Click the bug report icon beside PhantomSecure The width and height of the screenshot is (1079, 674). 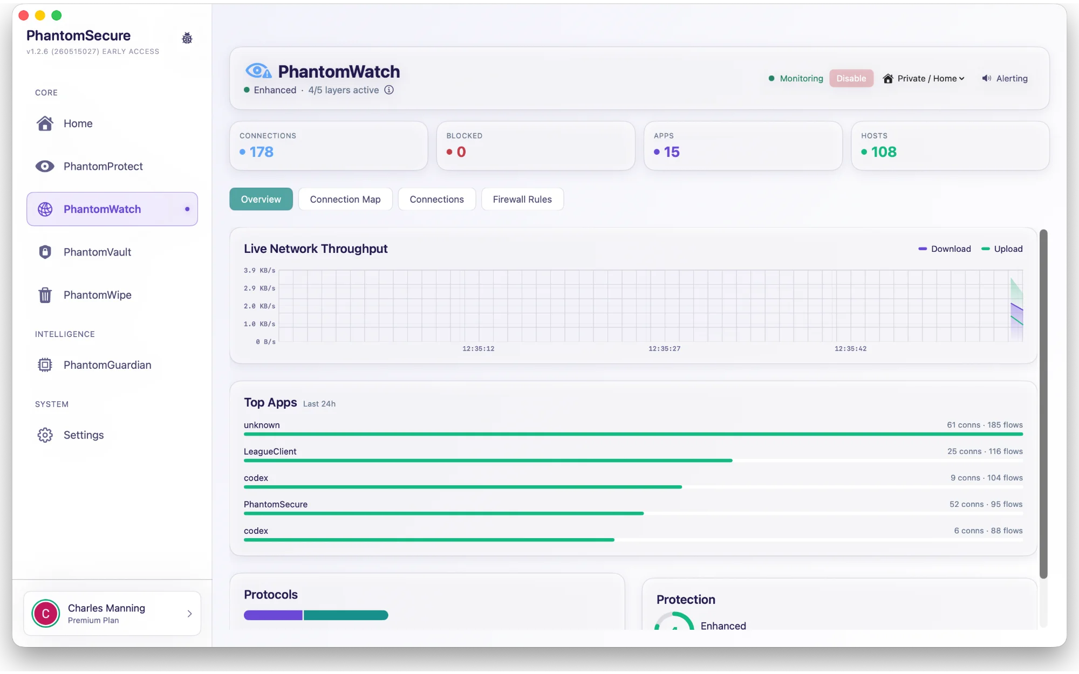[x=187, y=38]
